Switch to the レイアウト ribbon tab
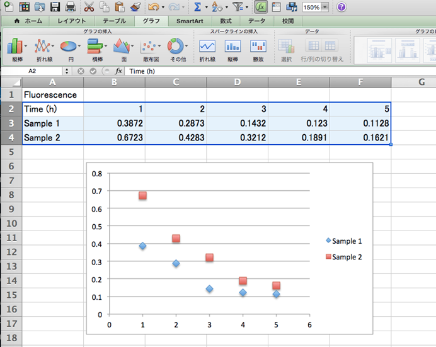Viewport: 436px width, 347px height. click(72, 21)
